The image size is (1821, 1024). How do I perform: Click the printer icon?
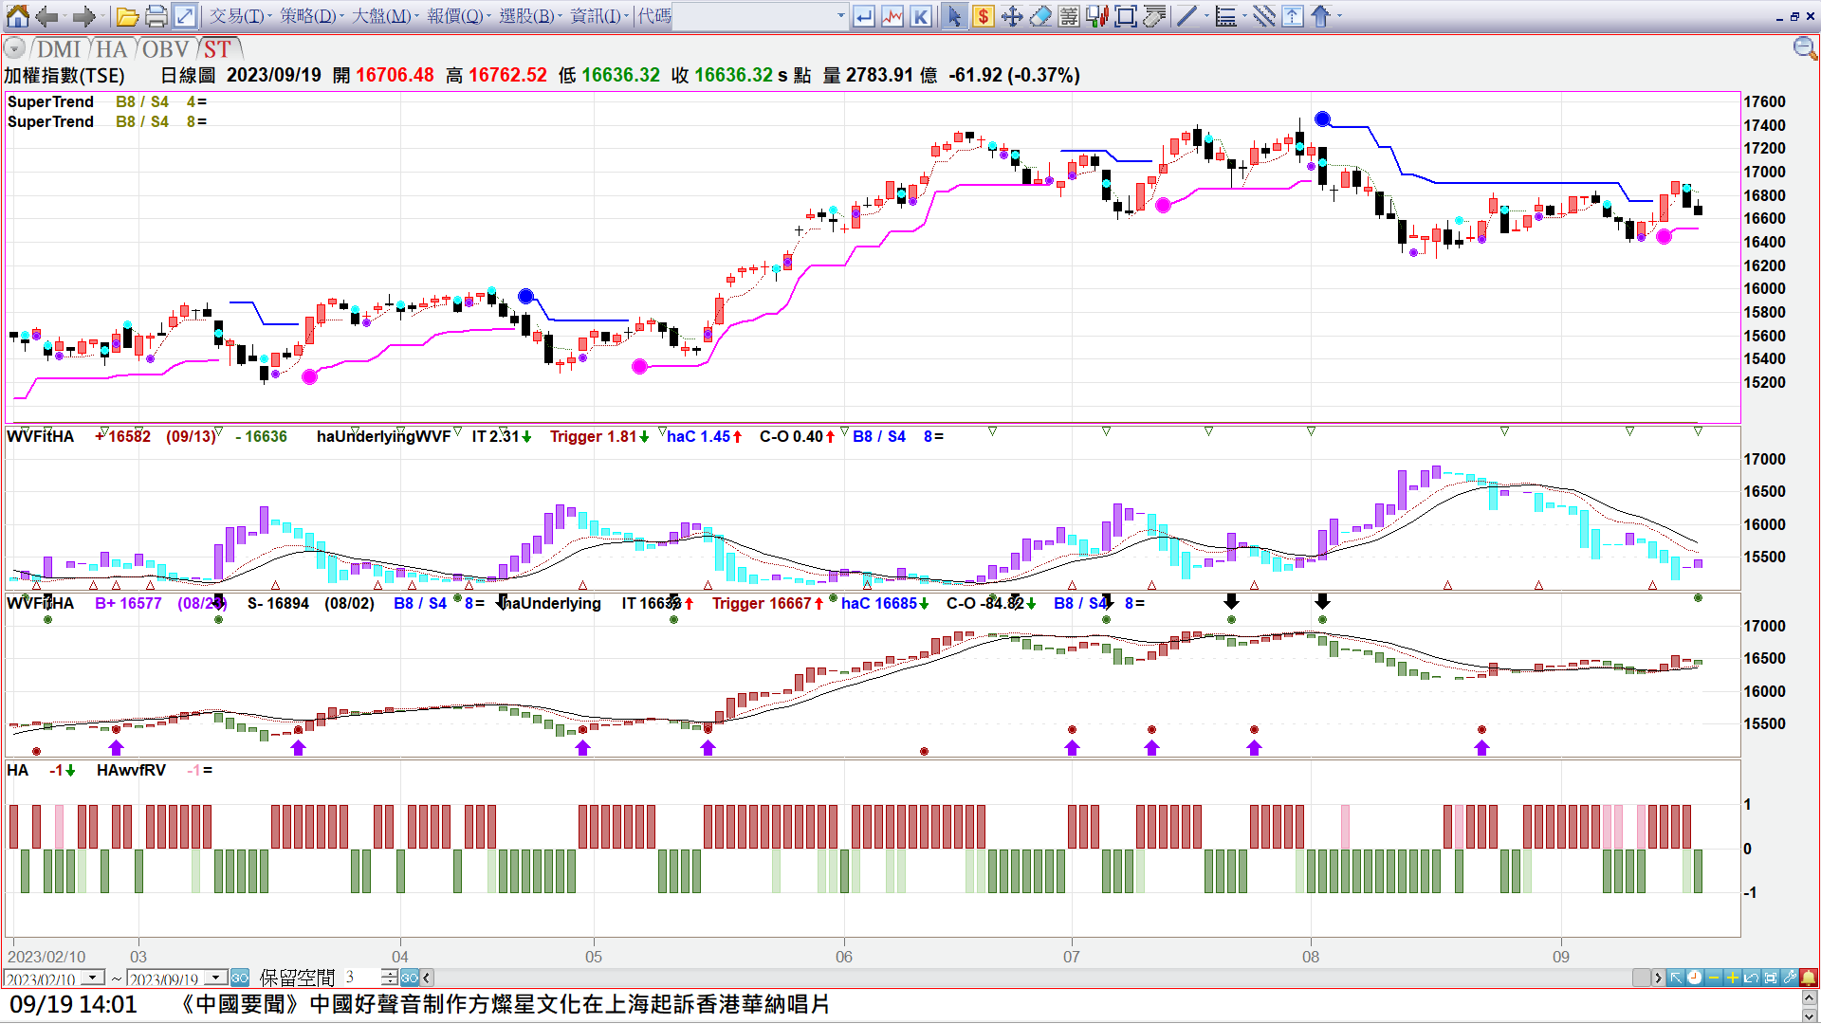[156, 16]
